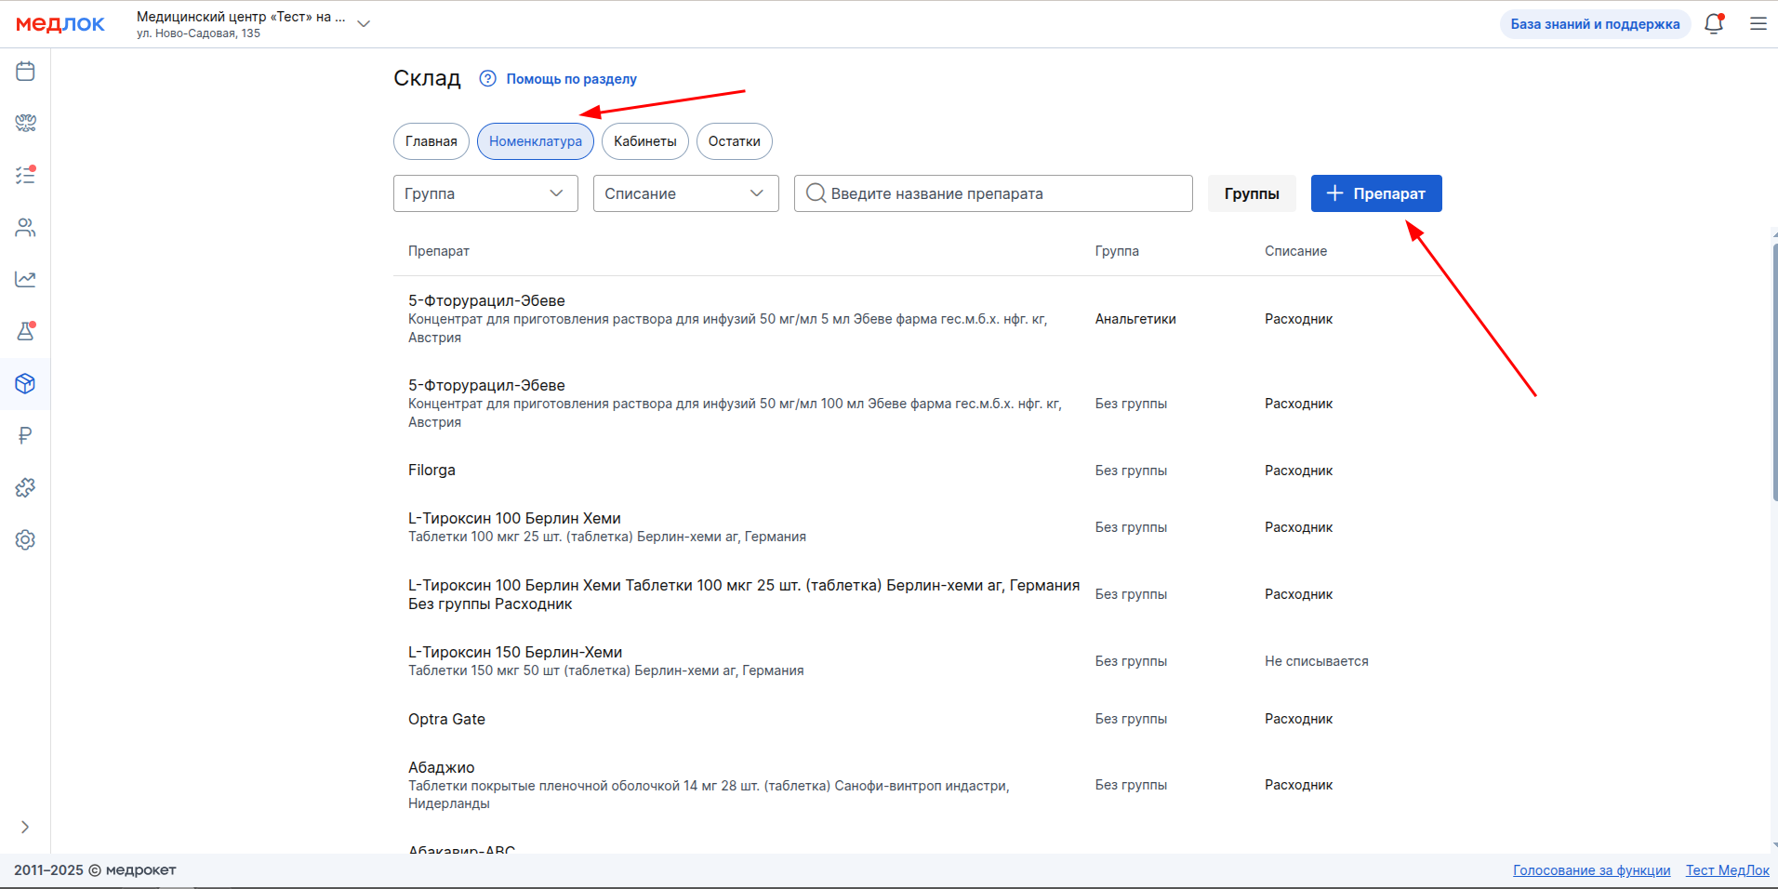Open the Filorga row
Image resolution: width=1778 pixels, height=889 pixels.
pos(918,471)
